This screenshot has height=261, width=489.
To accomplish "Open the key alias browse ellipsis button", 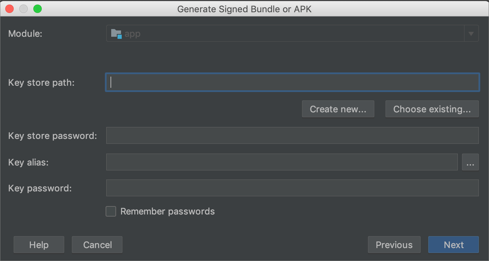I will point(470,162).
